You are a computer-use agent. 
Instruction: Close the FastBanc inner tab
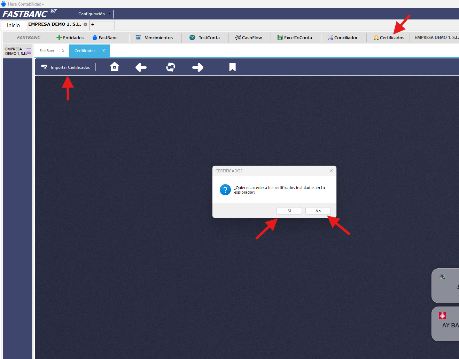pos(63,51)
